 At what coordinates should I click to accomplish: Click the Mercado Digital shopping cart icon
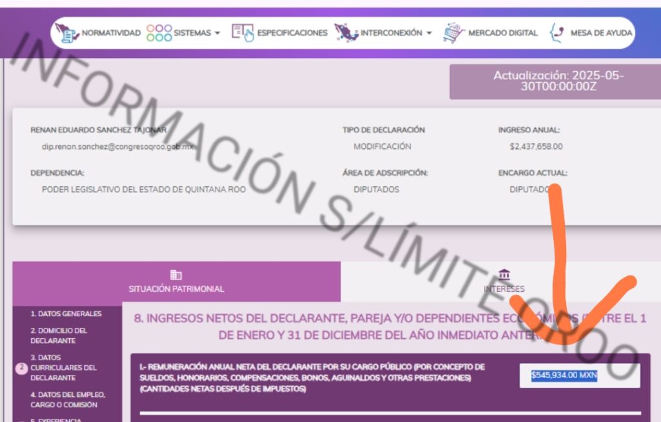(454, 32)
